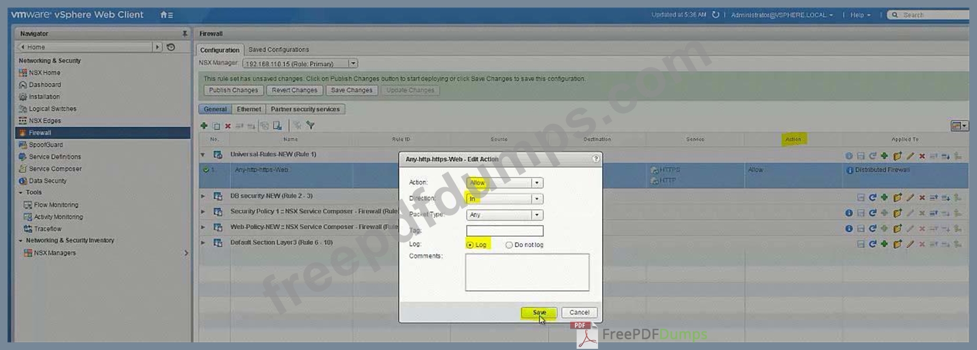Select Firewall in navigator

point(102,133)
